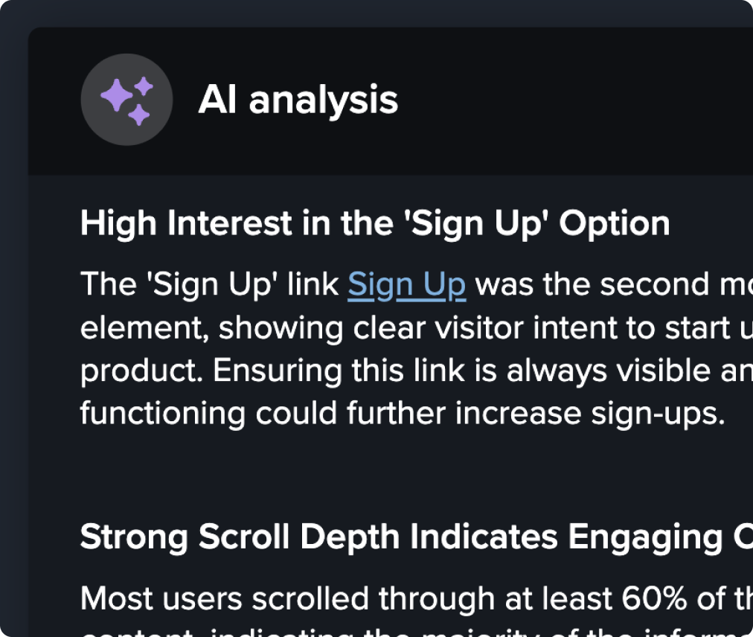This screenshot has height=637, width=753.
Task: Select the 'AI analysis' panel title
Action: pyautogui.click(x=298, y=100)
